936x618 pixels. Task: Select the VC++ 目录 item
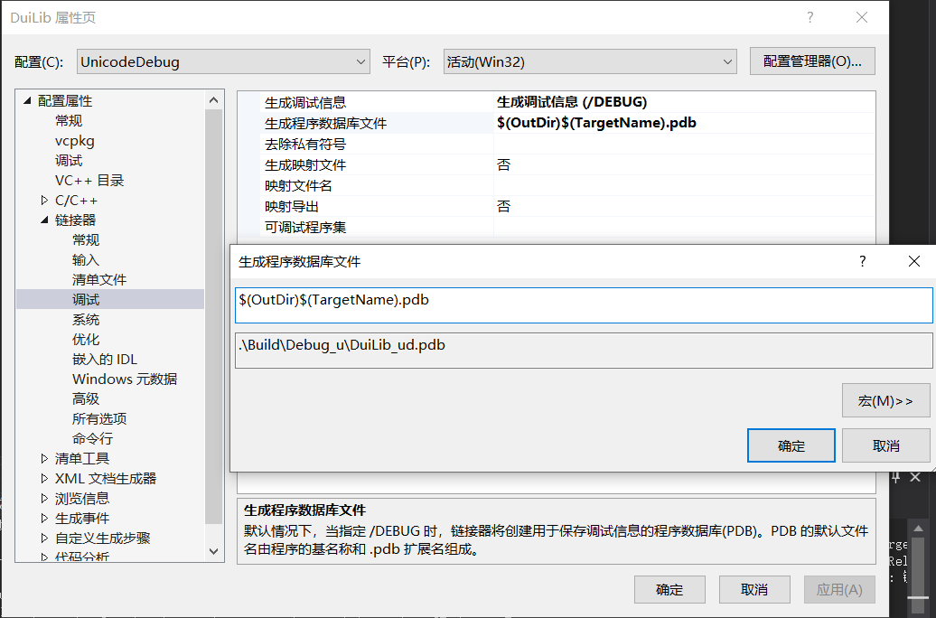[x=89, y=181]
